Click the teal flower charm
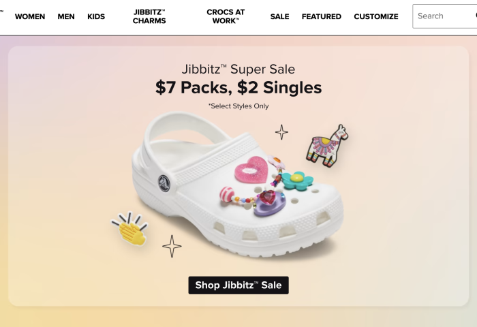 click(297, 181)
